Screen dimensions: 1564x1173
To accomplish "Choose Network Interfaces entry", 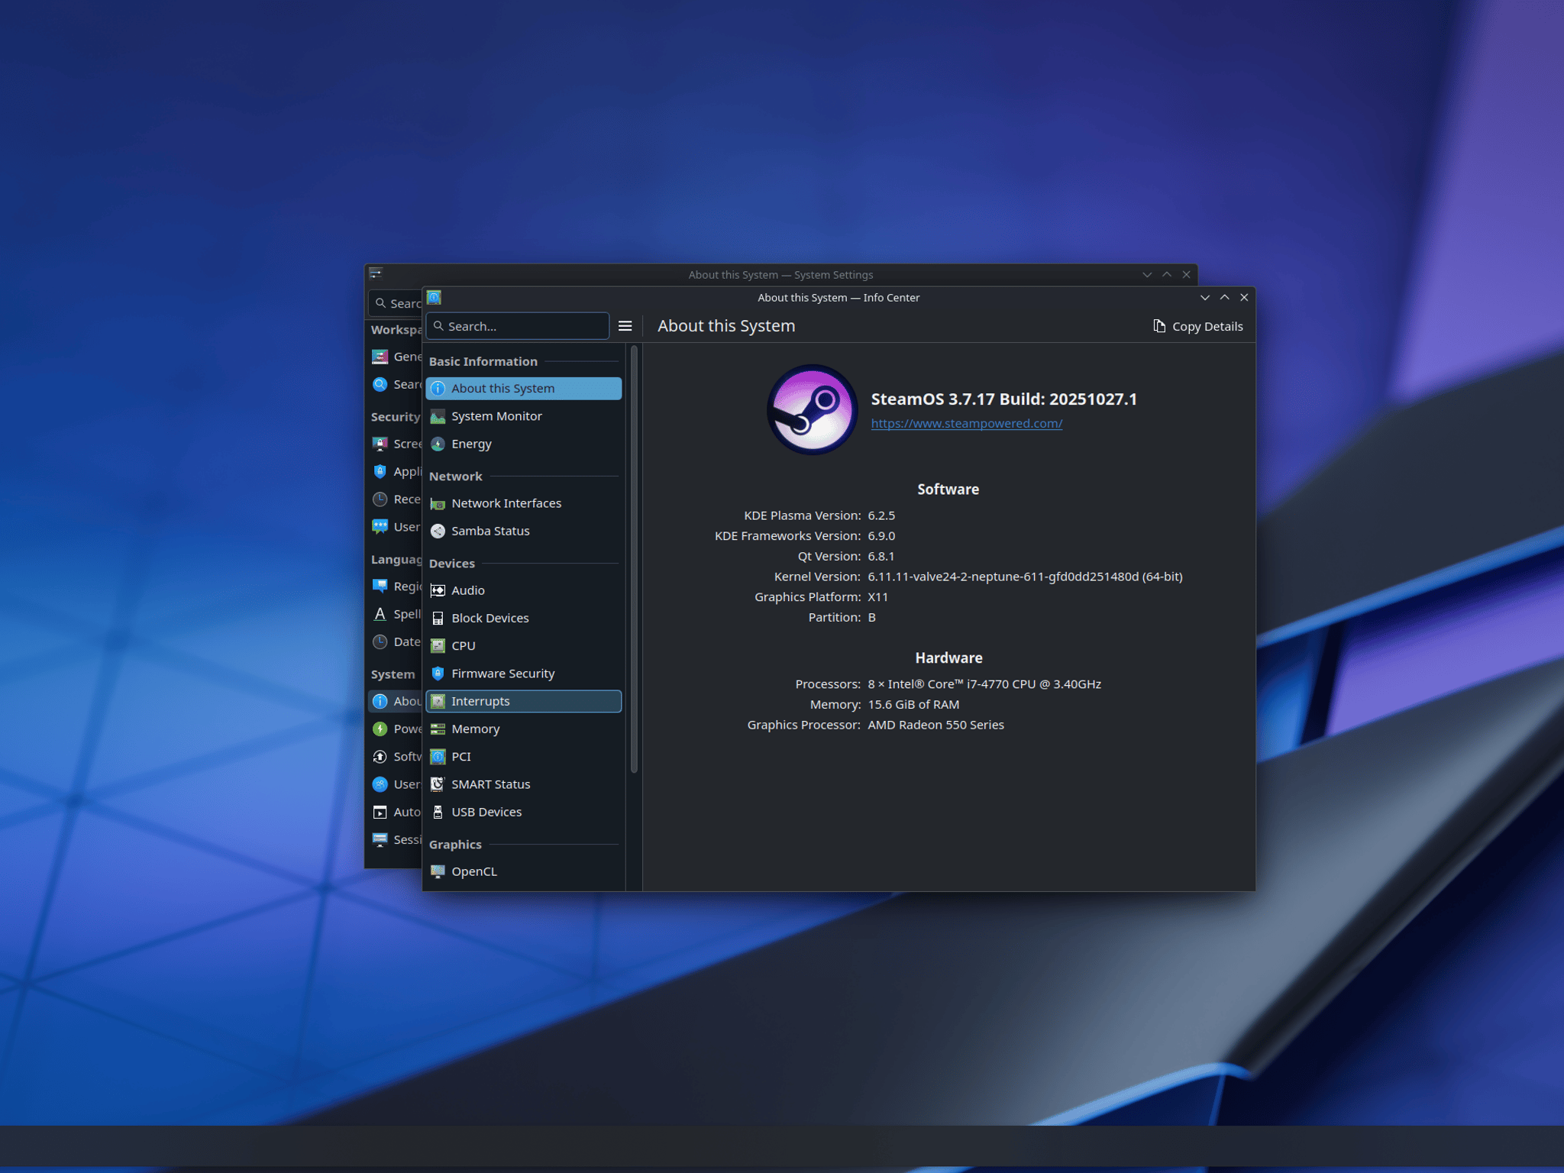I will (524, 503).
